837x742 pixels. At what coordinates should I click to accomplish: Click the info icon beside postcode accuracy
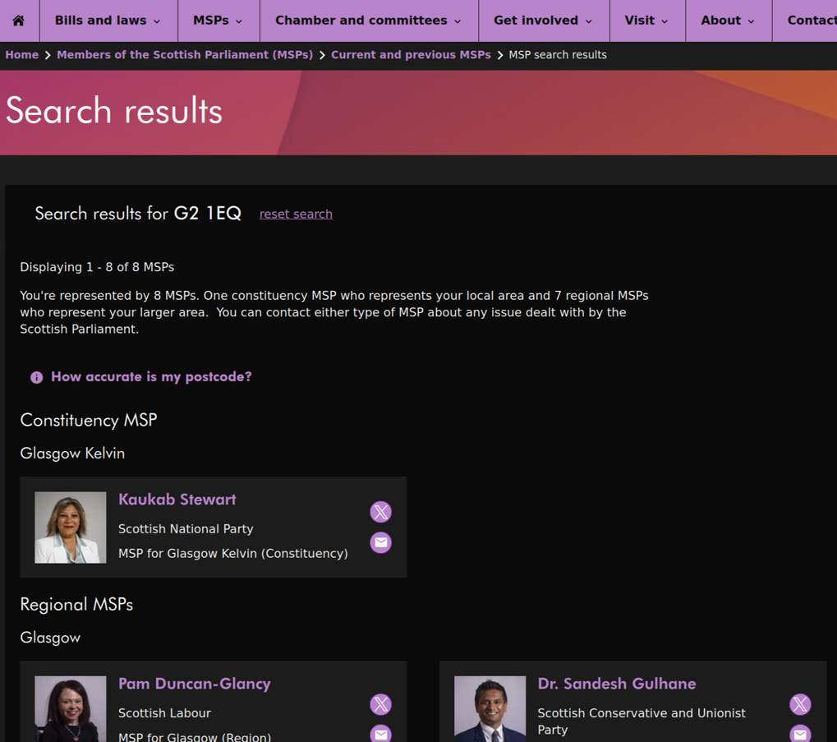[x=36, y=377]
